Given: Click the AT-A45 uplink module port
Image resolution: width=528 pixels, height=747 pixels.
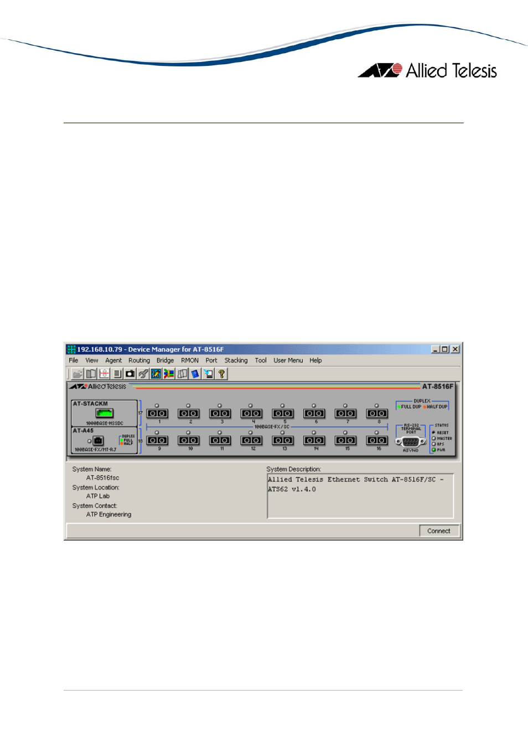Looking at the screenshot, I should coord(98,441).
